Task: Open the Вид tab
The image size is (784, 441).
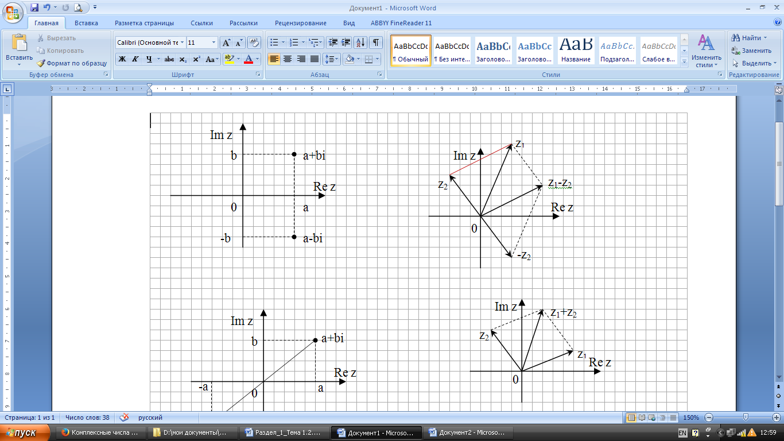Action: (x=349, y=23)
